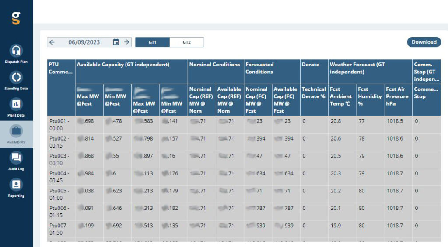Select the row 'Ptu006 - 01:15'

tap(244, 211)
